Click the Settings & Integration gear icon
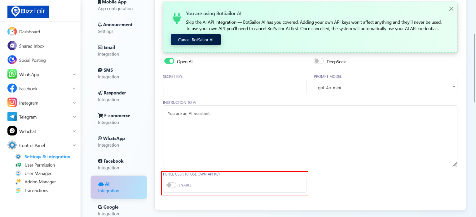This screenshot has height=217, width=476. pos(18,156)
